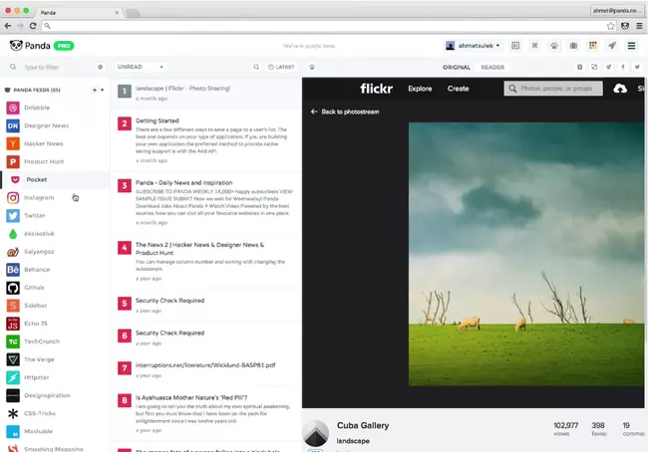Bookmark the page with the star icon

point(610,26)
